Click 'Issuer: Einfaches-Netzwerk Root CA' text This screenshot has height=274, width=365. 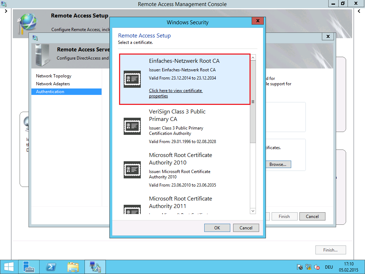182,70
